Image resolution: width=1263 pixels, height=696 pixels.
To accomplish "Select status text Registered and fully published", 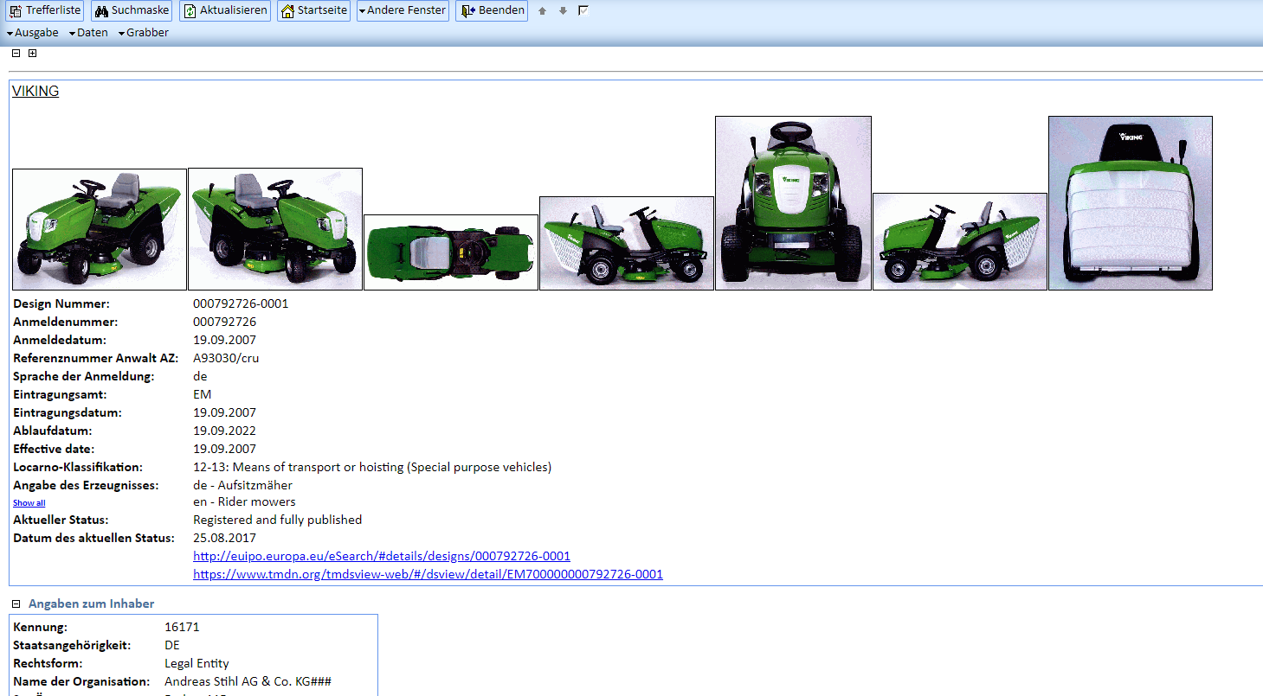I will (277, 520).
